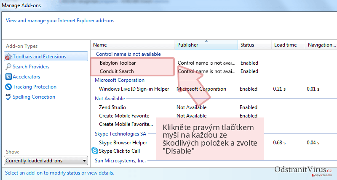Viewport: 337px width, 180px height.
Task: Click the Accelerators icon in sidebar
Action: (x=8, y=77)
